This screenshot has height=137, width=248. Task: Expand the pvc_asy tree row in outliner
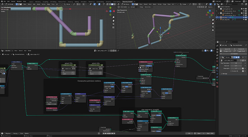(x=219, y=17)
